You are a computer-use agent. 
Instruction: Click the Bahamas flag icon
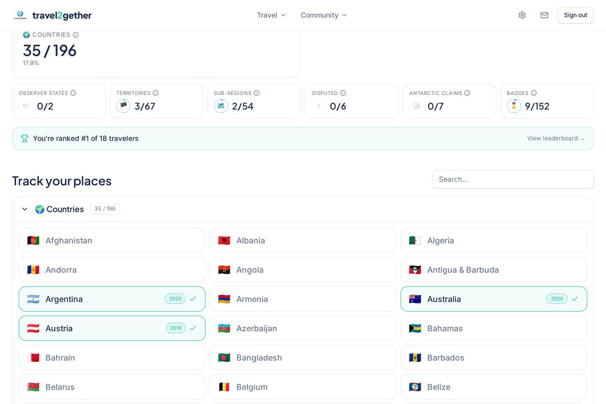click(415, 328)
